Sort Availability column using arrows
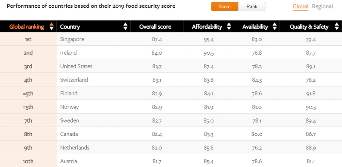Viewport: 342px width, 167px height. (x=274, y=26)
